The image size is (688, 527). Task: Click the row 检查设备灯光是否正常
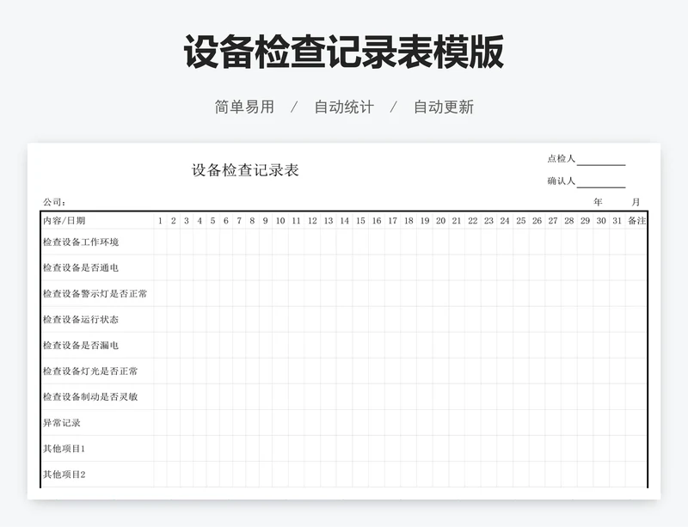pos(344,371)
